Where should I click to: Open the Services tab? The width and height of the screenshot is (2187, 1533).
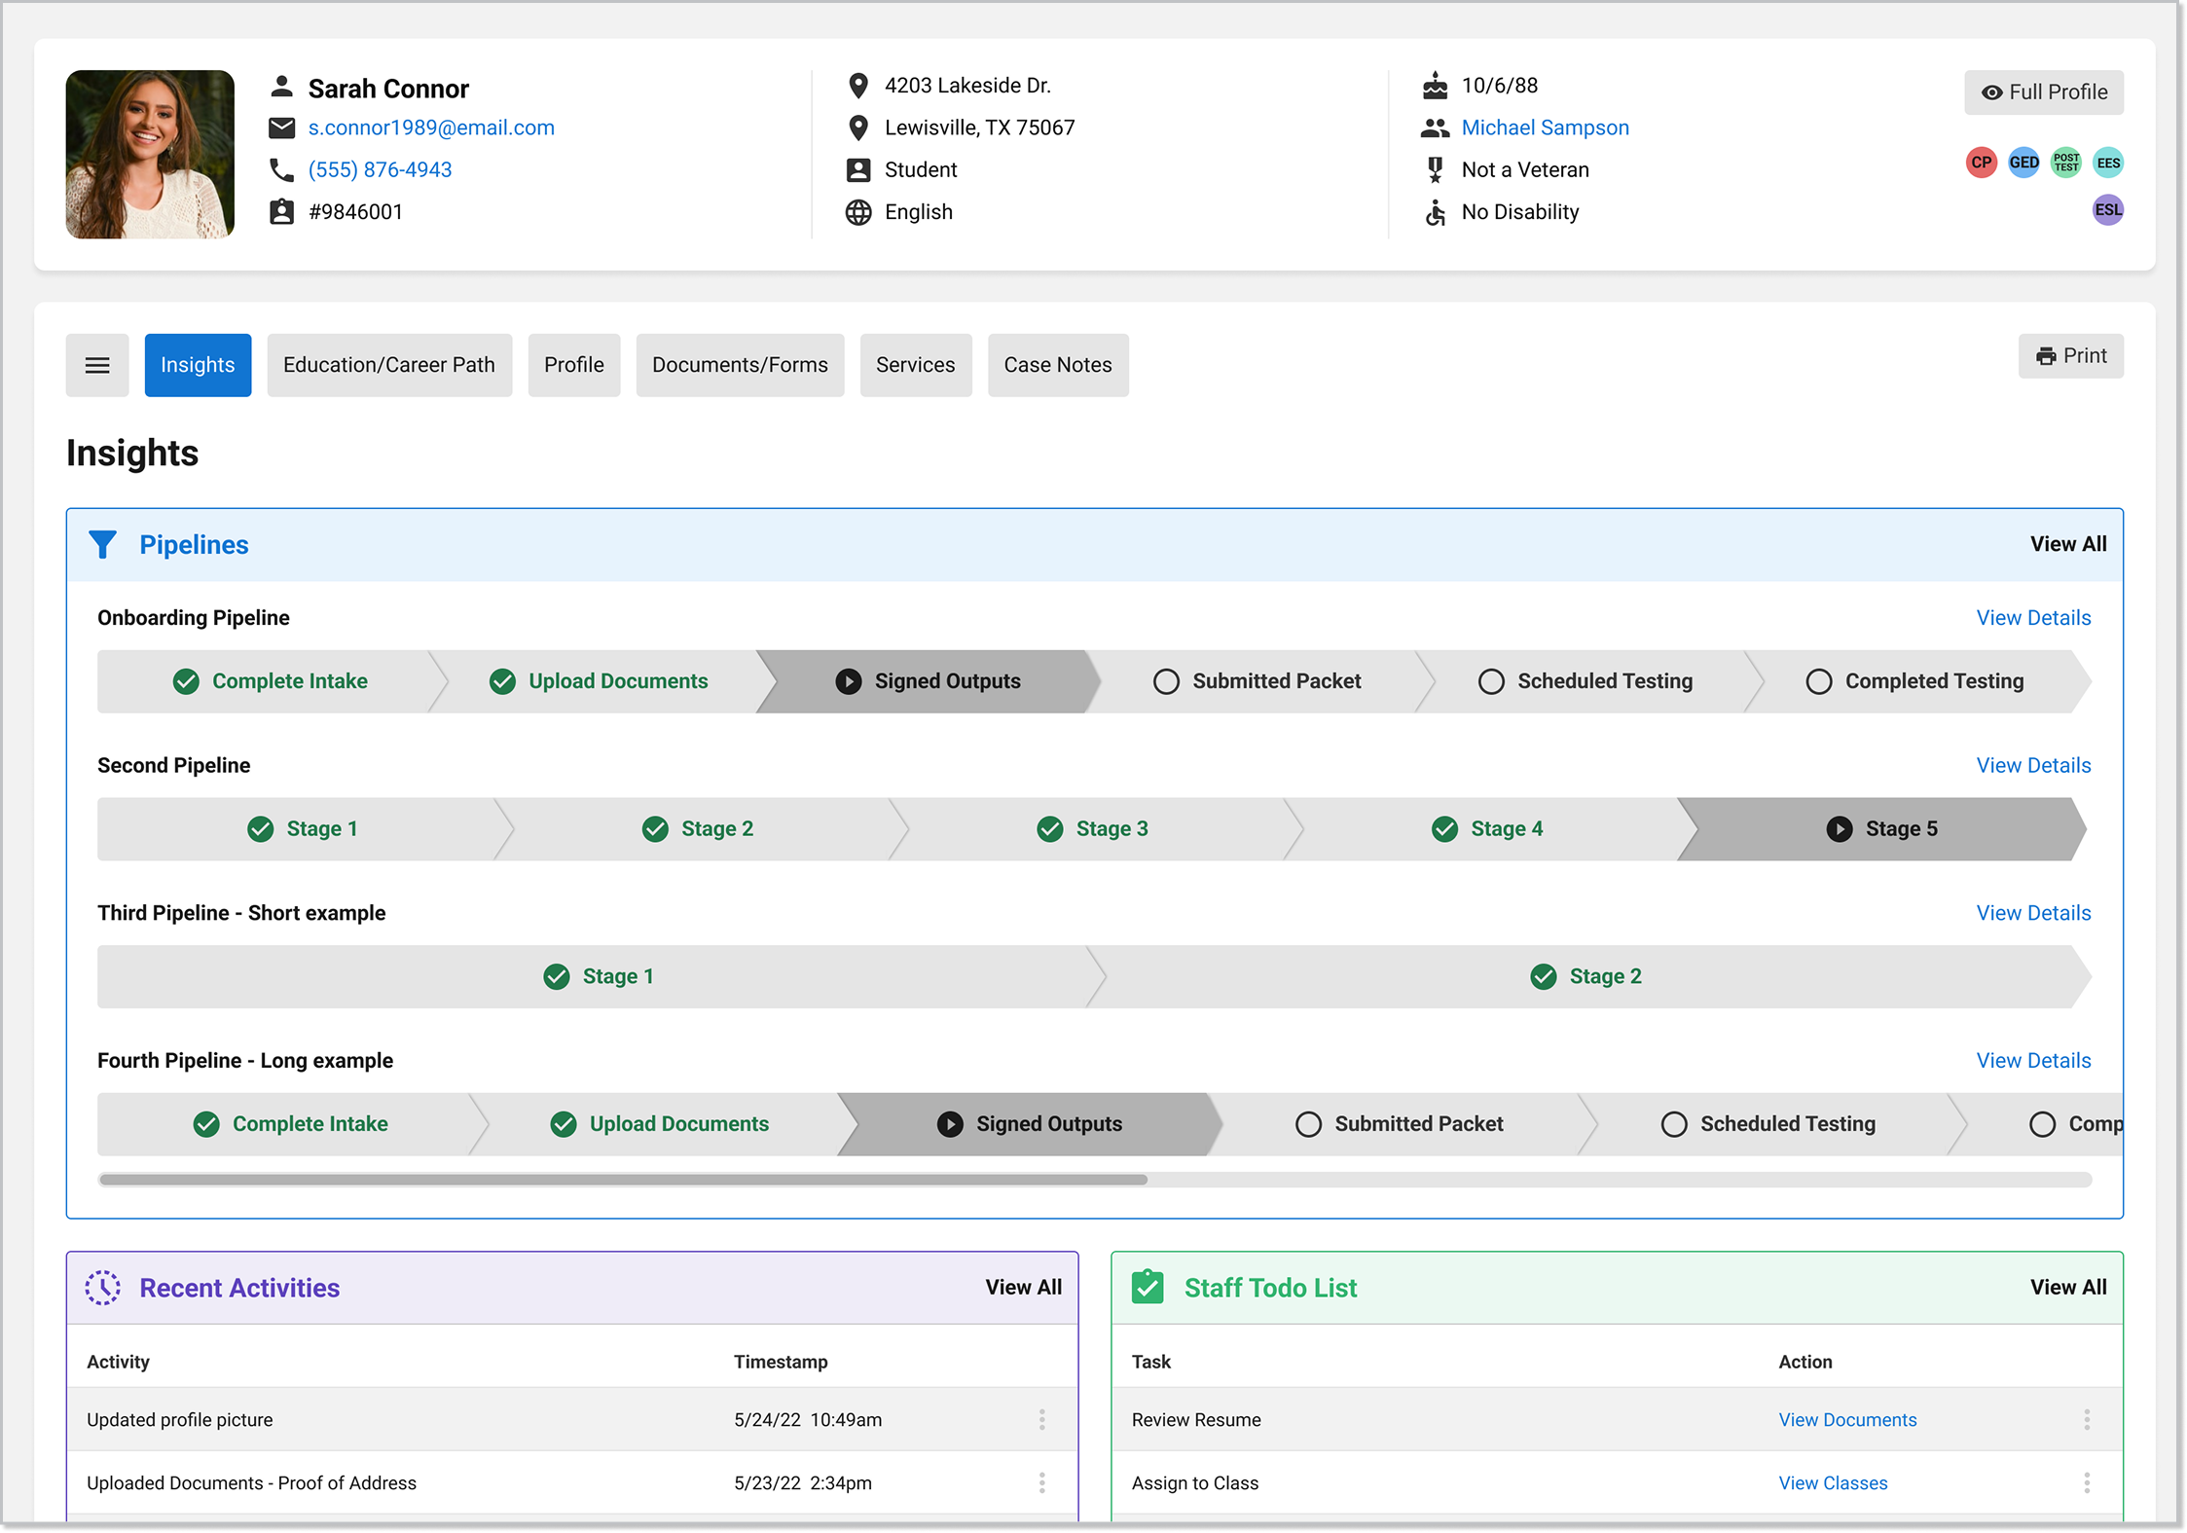coord(915,364)
